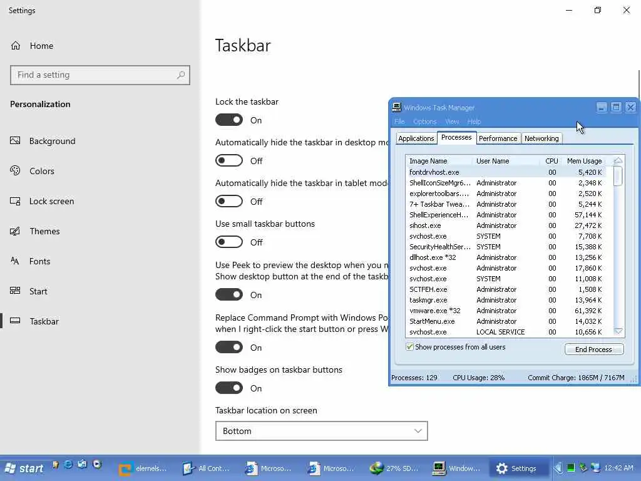
Task: Toggle Use small taskbar buttons
Action: pyautogui.click(x=229, y=242)
